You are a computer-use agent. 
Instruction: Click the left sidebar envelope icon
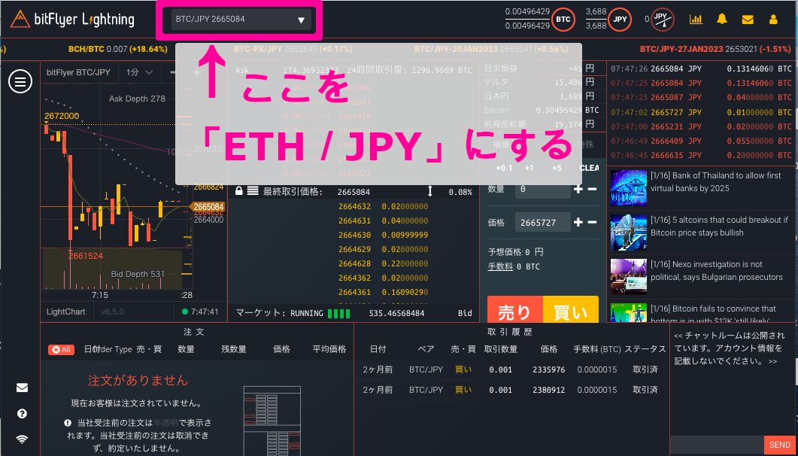coord(22,388)
